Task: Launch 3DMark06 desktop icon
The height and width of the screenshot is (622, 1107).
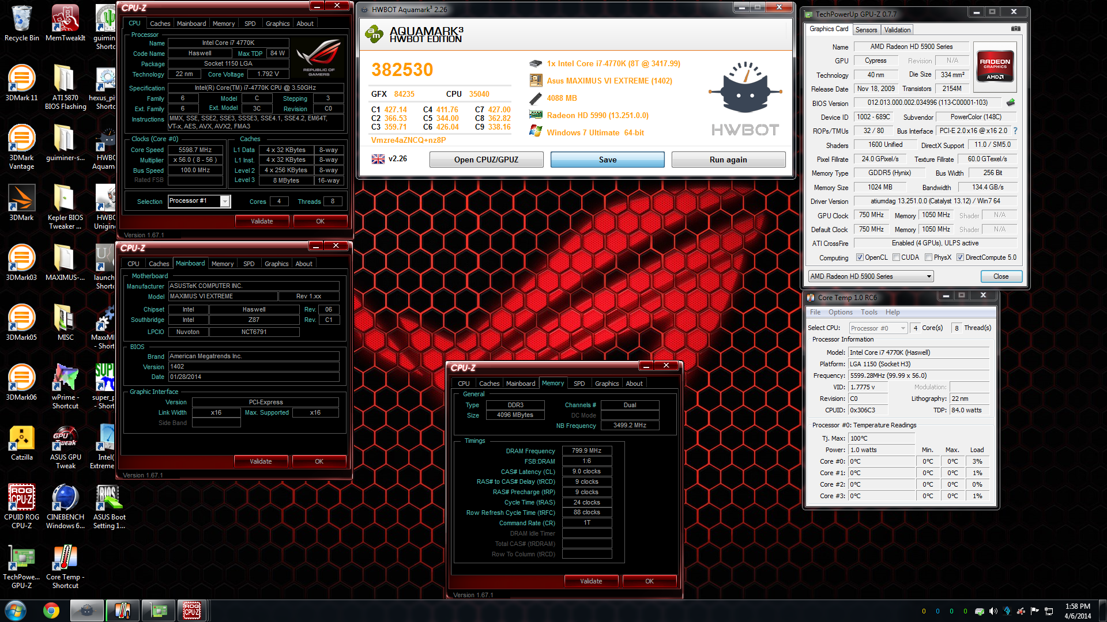Action: pos(22,382)
